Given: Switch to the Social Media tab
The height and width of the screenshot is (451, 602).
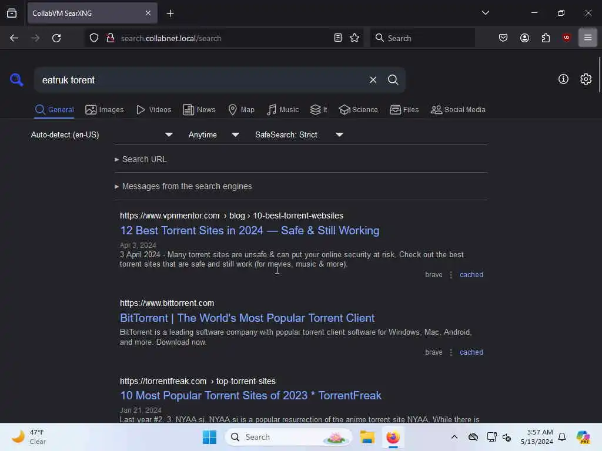Looking at the screenshot, I should click(458, 110).
